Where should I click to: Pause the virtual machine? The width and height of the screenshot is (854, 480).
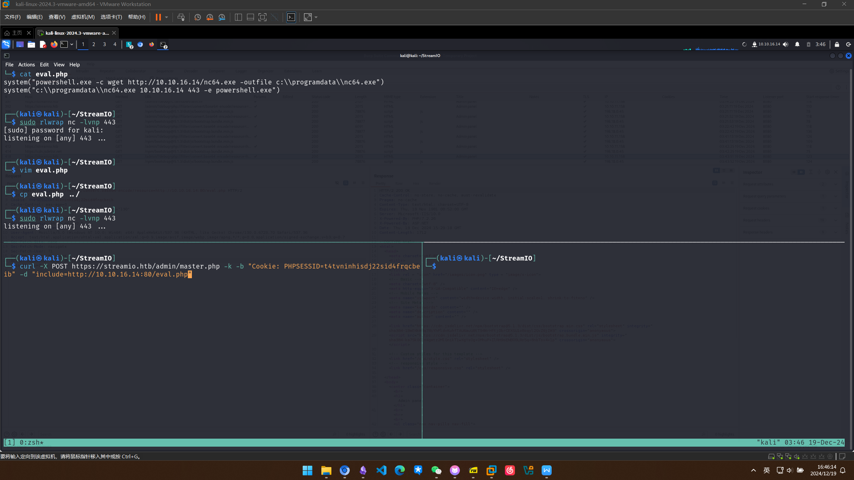[158, 17]
